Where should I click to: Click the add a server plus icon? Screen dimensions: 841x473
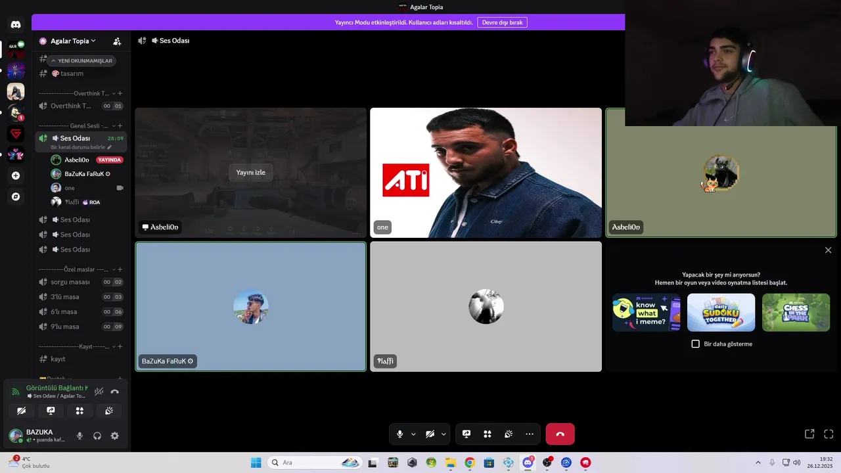(x=16, y=175)
